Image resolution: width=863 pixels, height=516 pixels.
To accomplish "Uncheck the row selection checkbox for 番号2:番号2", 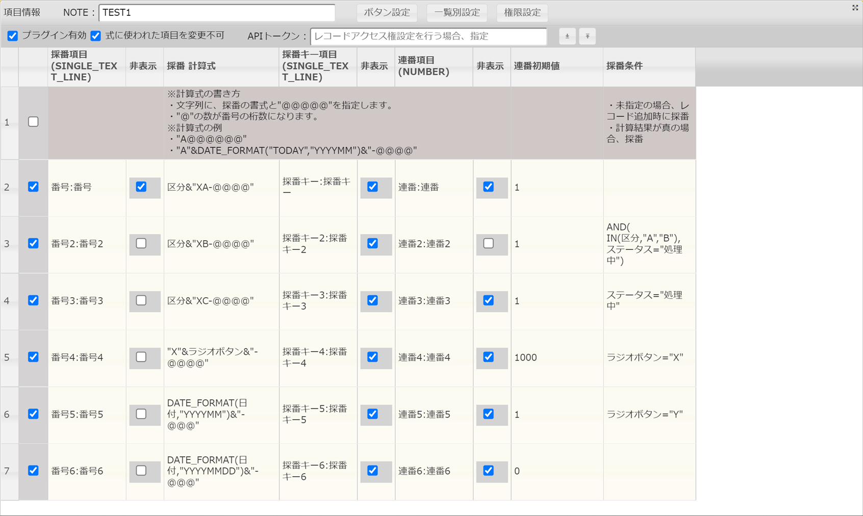I will (33, 244).
